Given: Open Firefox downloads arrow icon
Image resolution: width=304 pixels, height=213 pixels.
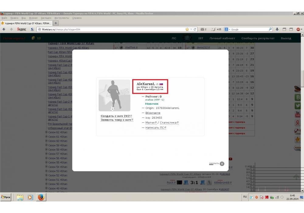Looking at the screenshot, I should [277, 30].
